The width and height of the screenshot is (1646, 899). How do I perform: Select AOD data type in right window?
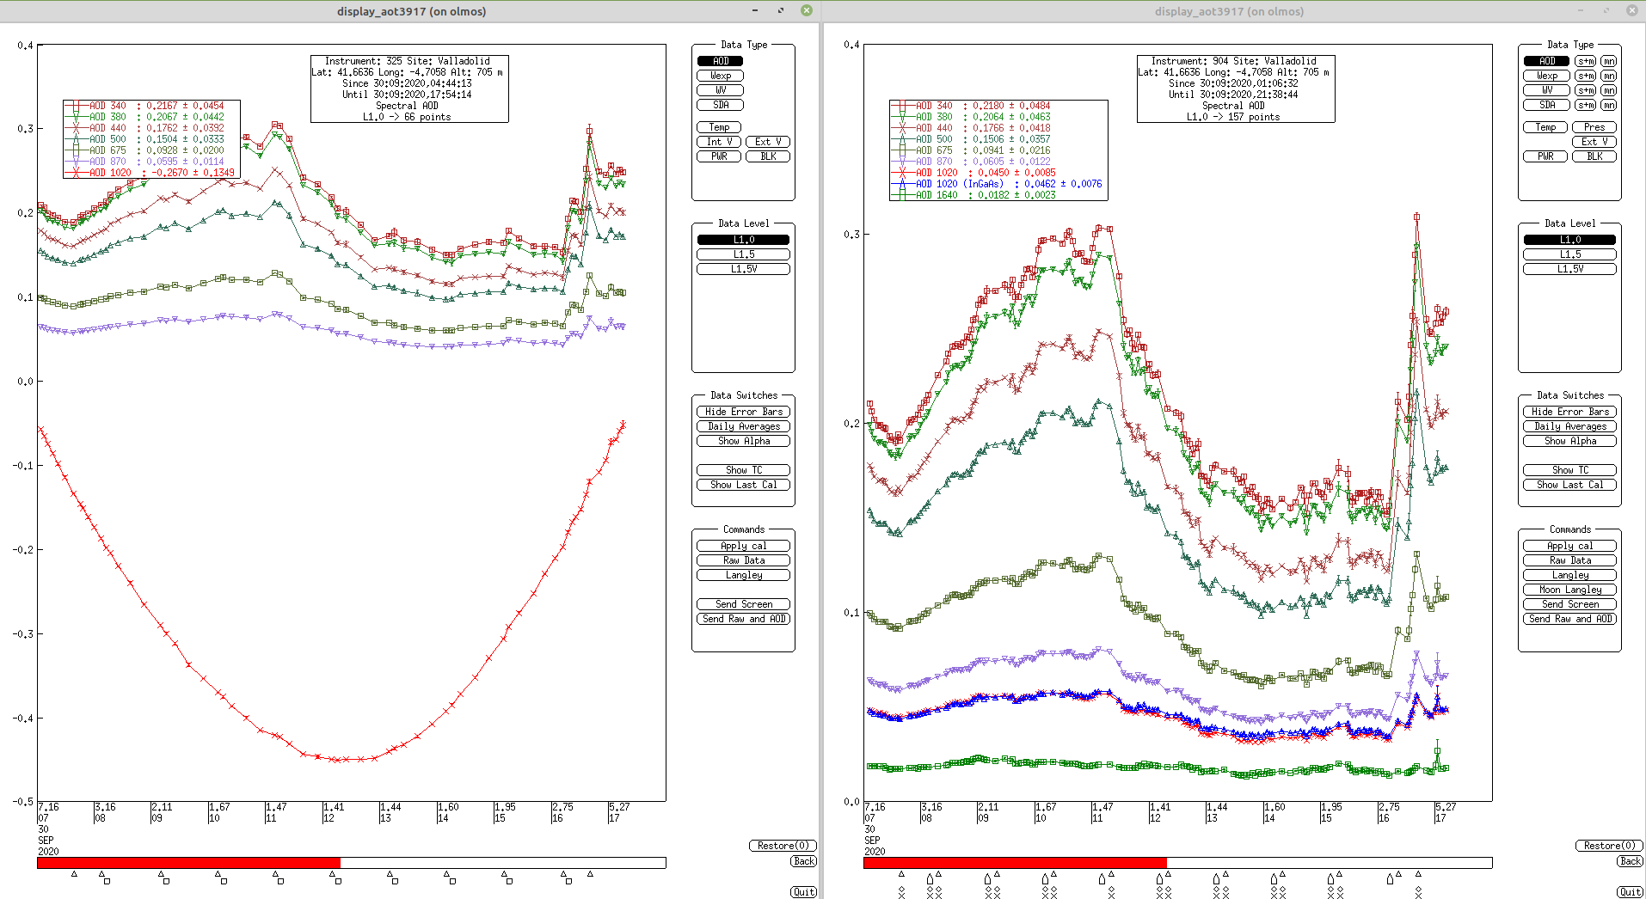(1546, 61)
